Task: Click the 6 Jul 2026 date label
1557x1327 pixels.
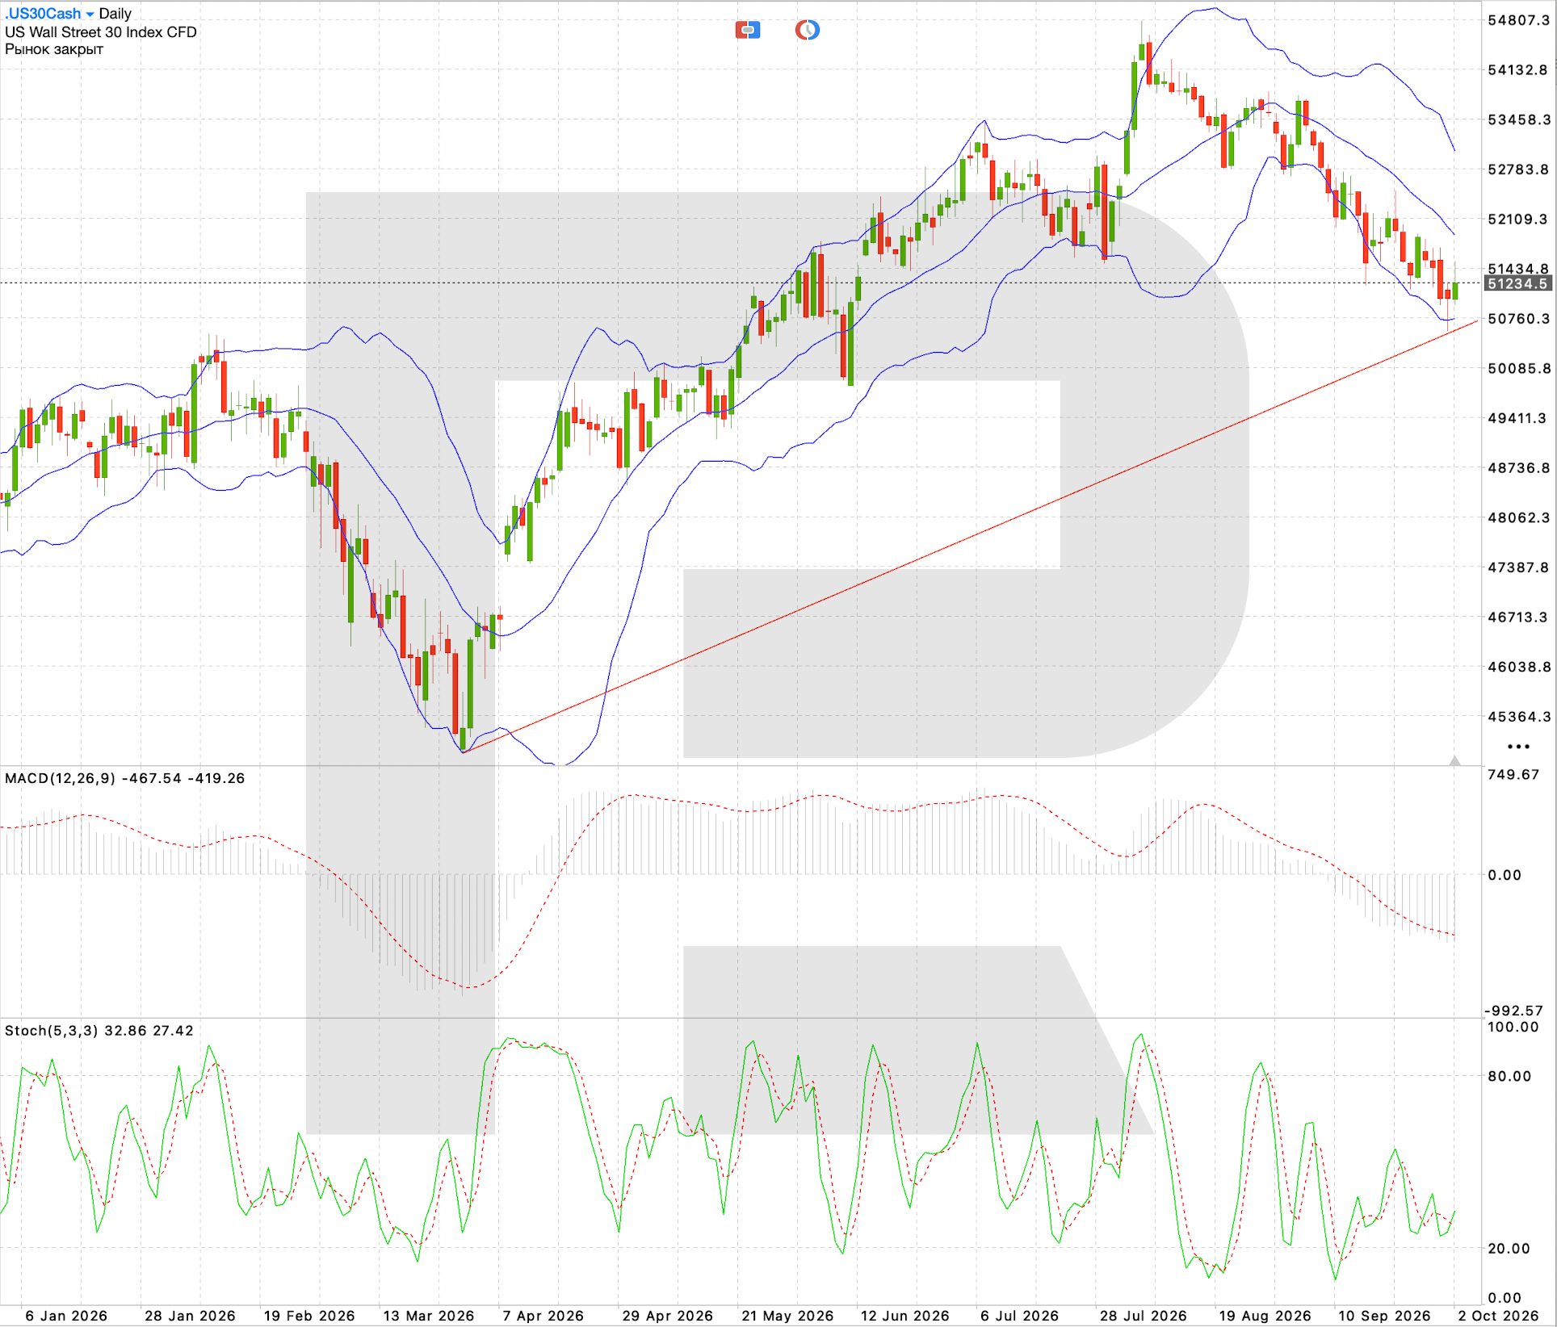Action: 1019,1316
